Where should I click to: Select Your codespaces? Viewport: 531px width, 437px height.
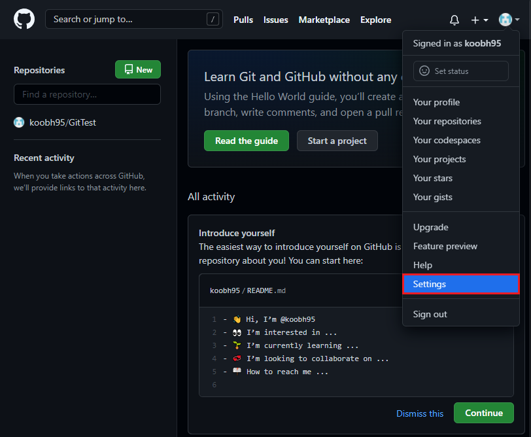(461, 140)
